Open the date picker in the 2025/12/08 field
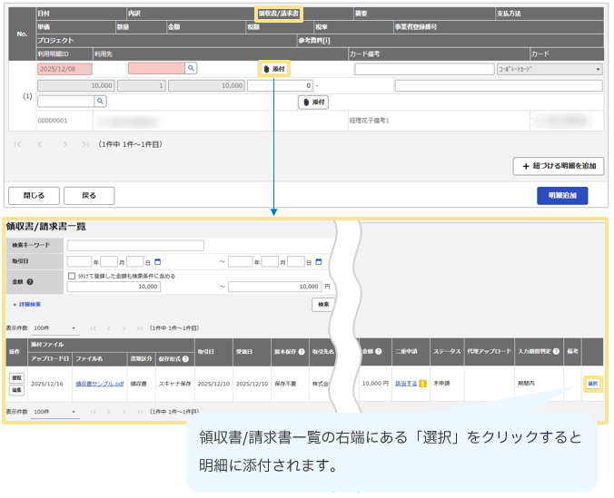This screenshot has height=498, width=614. coord(86,69)
